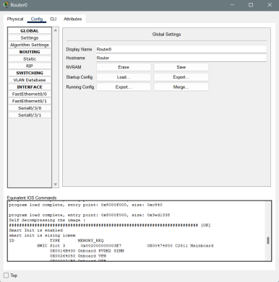This screenshot has height=282, width=279.
Task: Open the VLAN Database page
Action: 30,80
